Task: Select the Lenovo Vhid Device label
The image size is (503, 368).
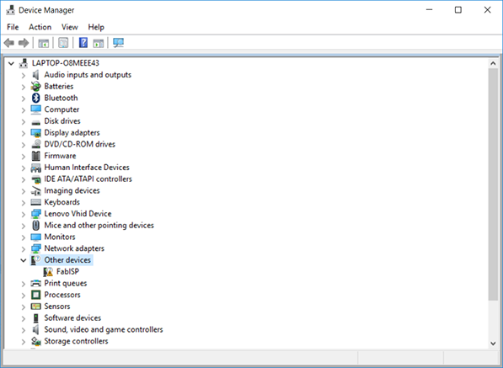Action: [x=78, y=214]
